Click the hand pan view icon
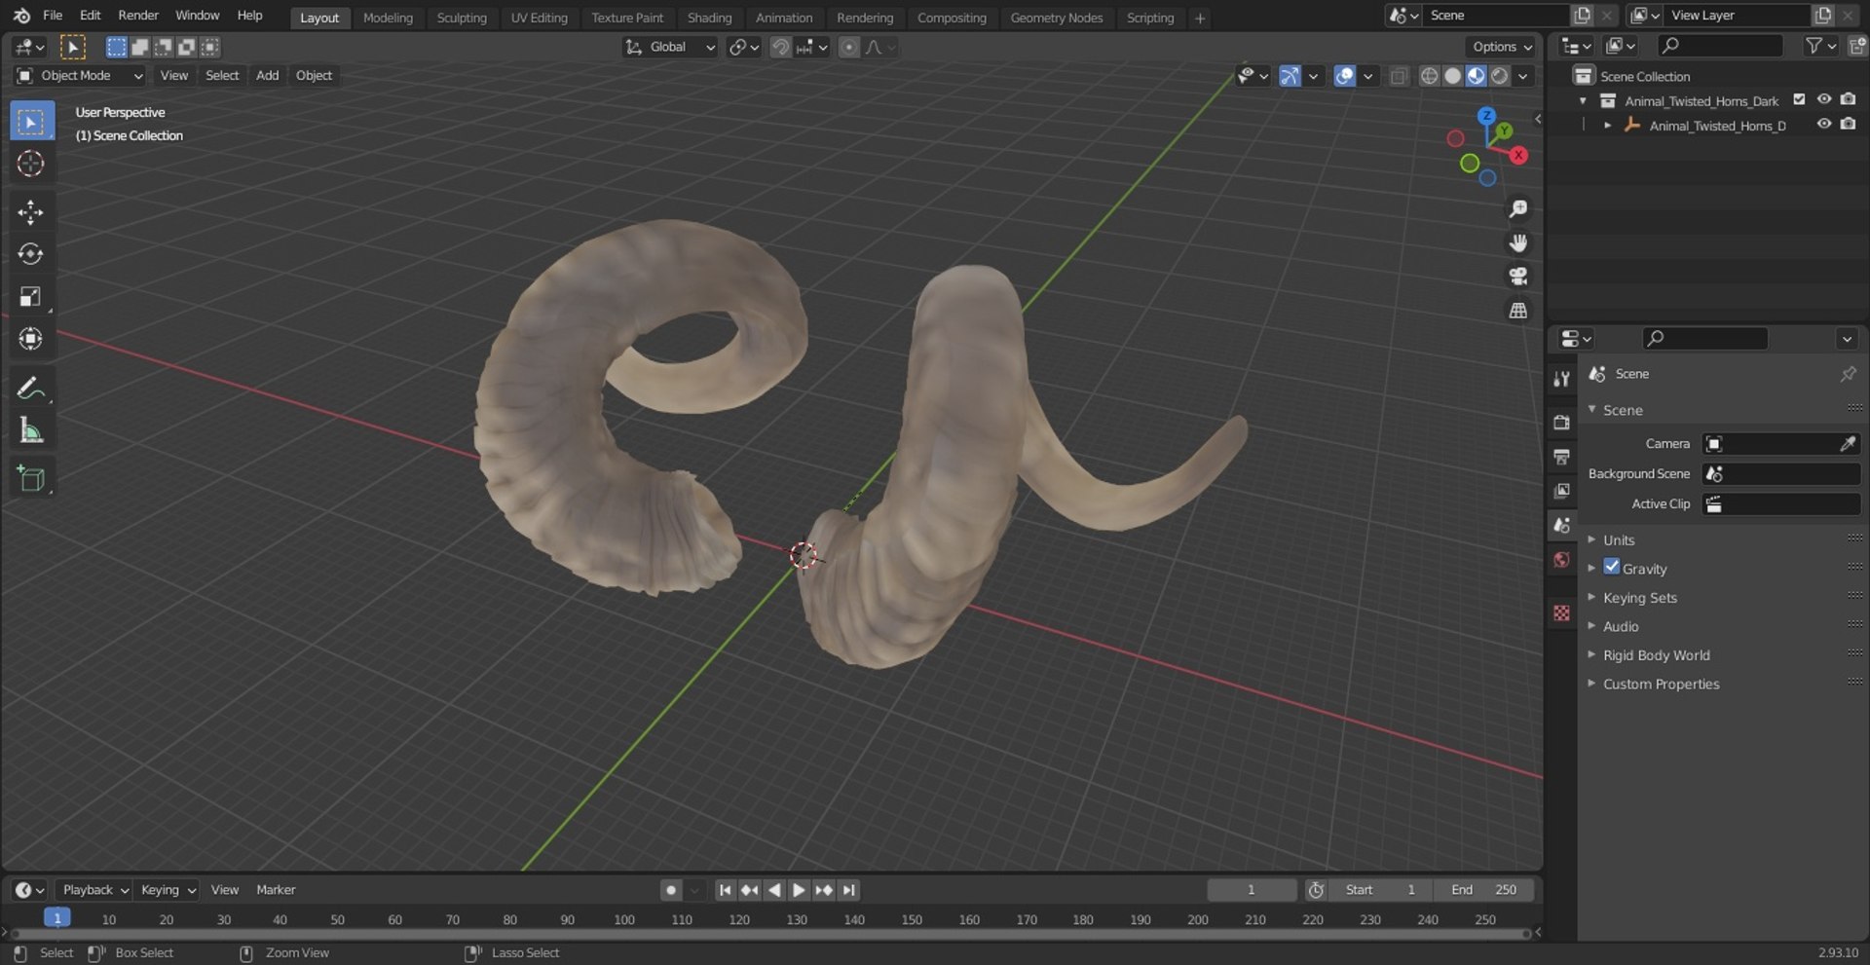This screenshot has height=965, width=1870. coord(1517,243)
